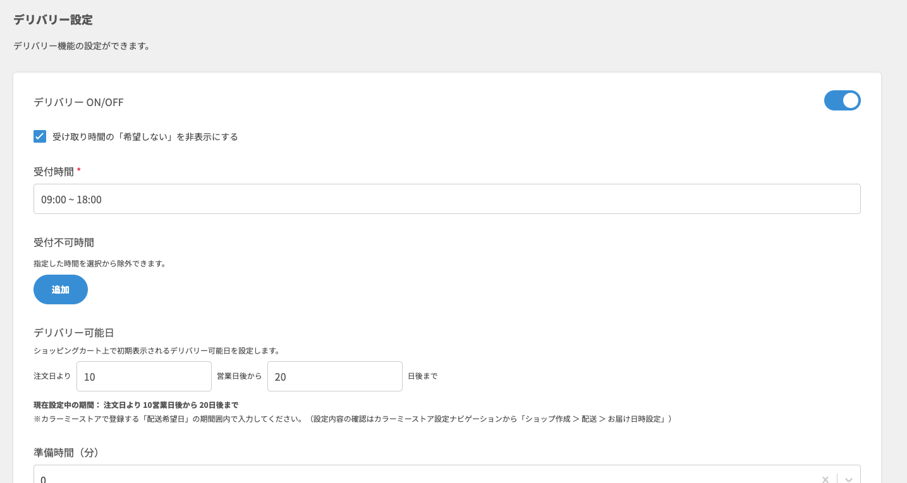Turn off the デリバリー ON/OFF switch

[x=842, y=100]
